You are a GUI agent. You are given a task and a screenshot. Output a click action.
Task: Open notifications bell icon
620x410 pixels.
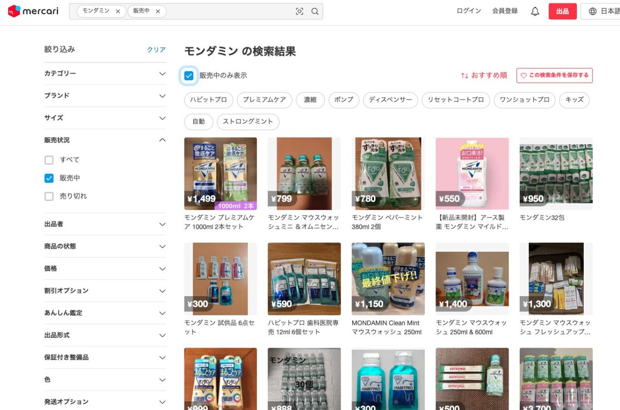[535, 12]
